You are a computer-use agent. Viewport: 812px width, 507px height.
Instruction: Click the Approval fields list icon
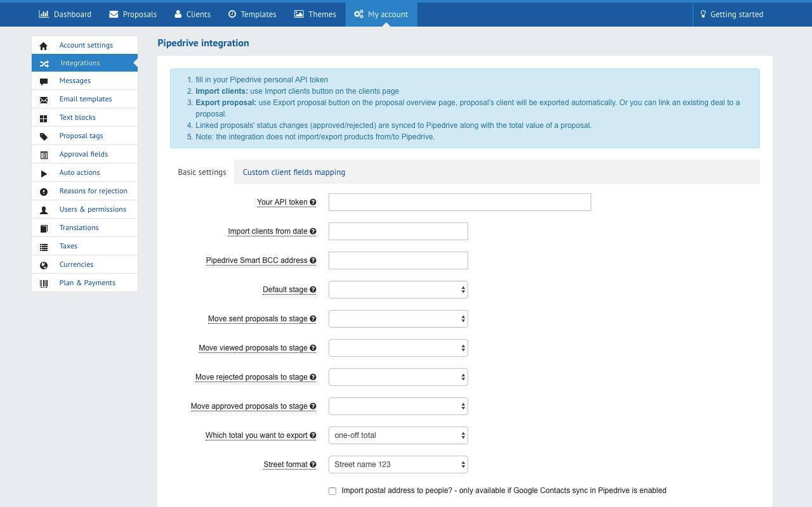44,155
